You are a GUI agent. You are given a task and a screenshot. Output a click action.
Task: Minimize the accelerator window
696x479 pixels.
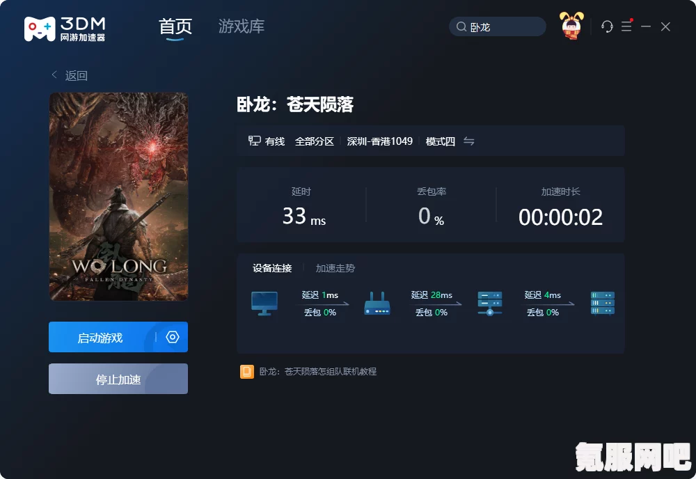646,26
